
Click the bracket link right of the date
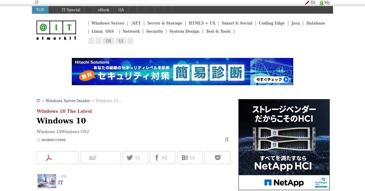pos(227,139)
